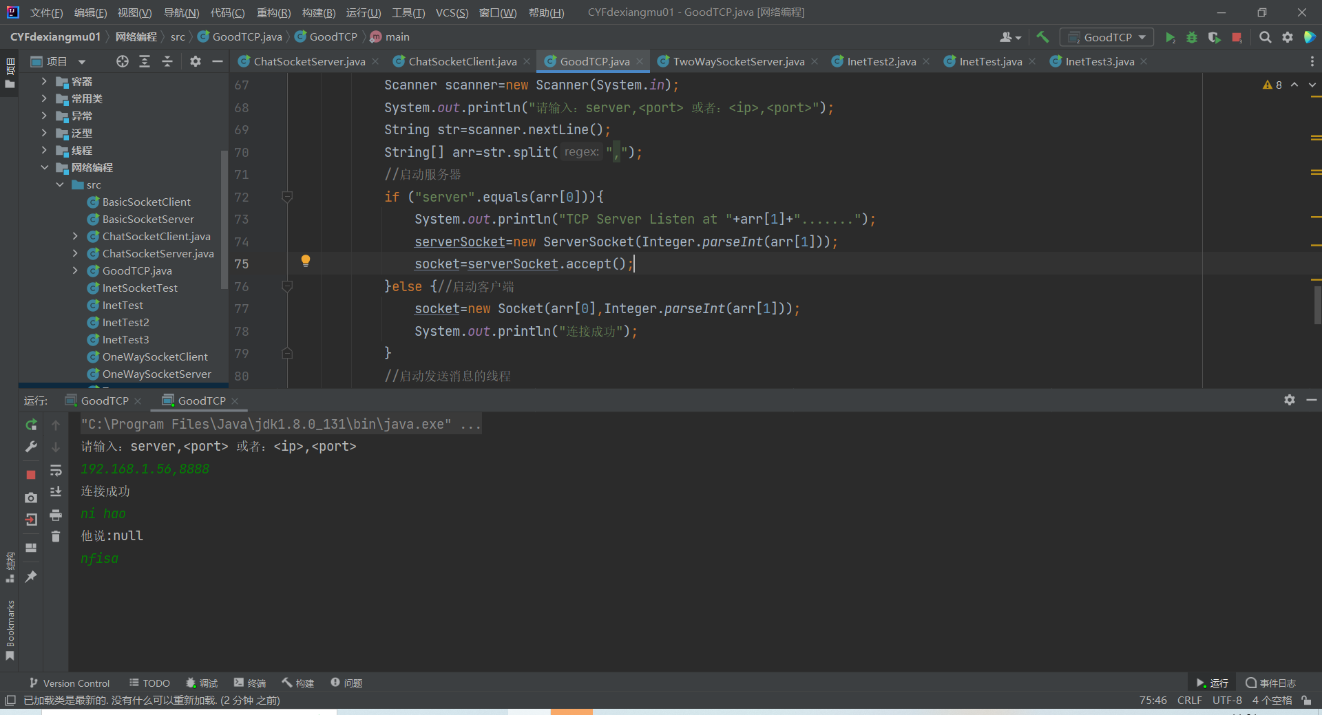Collapse the 网络编程 folder
Image resolution: width=1322 pixels, height=715 pixels.
[x=44, y=167]
